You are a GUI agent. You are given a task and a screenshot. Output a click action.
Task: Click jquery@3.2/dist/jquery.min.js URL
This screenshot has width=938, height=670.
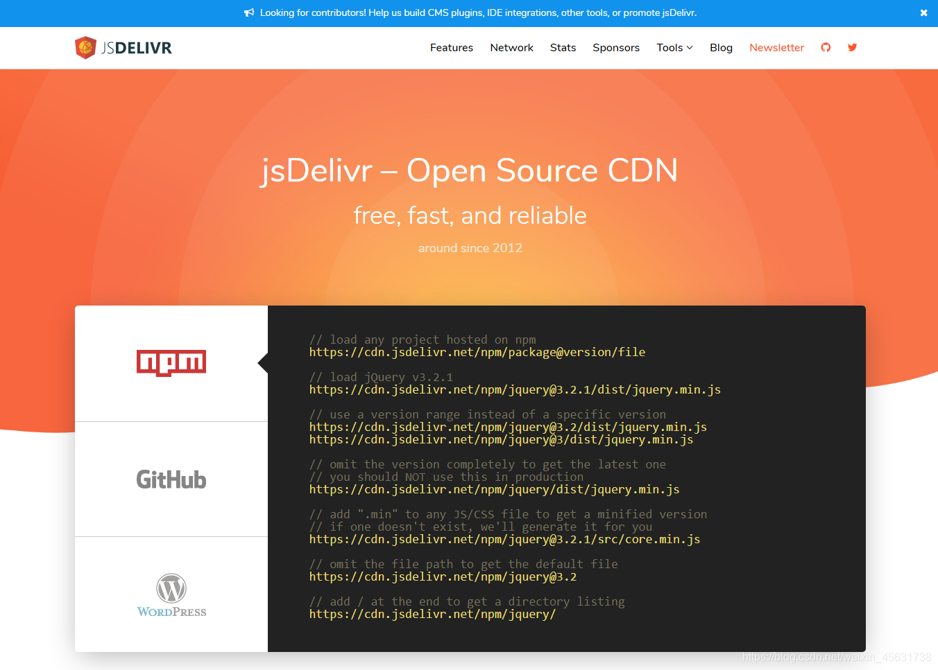508,427
